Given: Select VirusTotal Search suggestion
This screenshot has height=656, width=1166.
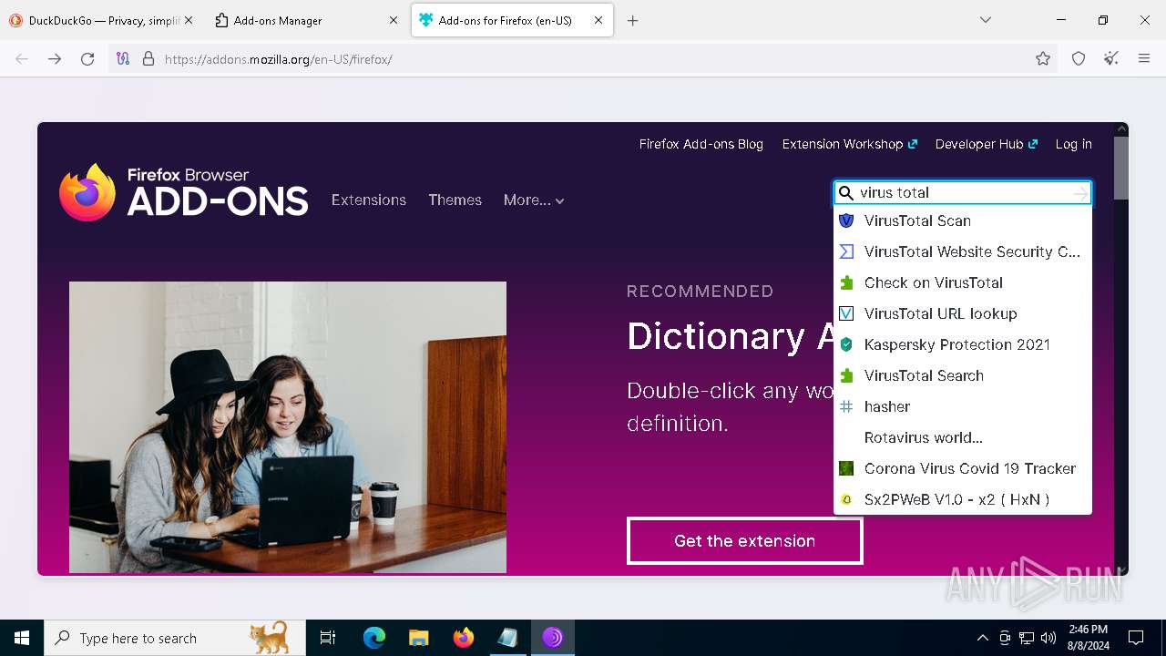Looking at the screenshot, I should [x=963, y=375].
